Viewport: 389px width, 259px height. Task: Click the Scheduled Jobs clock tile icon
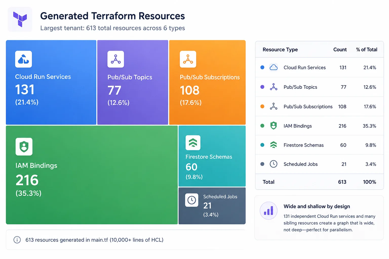(x=192, y=200)
